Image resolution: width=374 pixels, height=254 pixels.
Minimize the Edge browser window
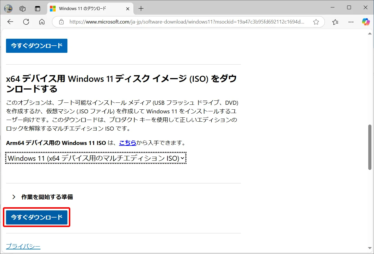[332, 8]
